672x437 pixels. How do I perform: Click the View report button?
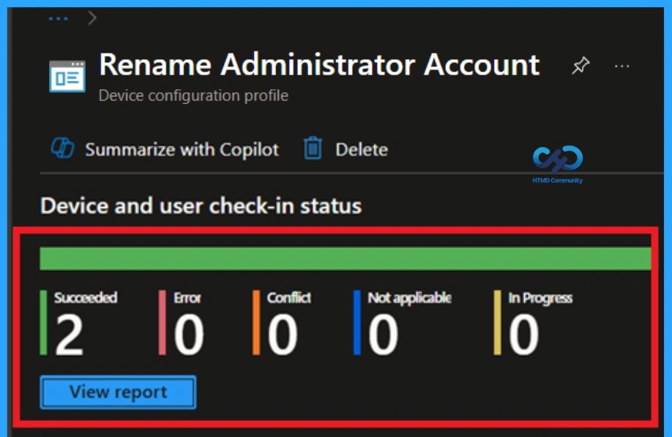(x=117, y=392)
